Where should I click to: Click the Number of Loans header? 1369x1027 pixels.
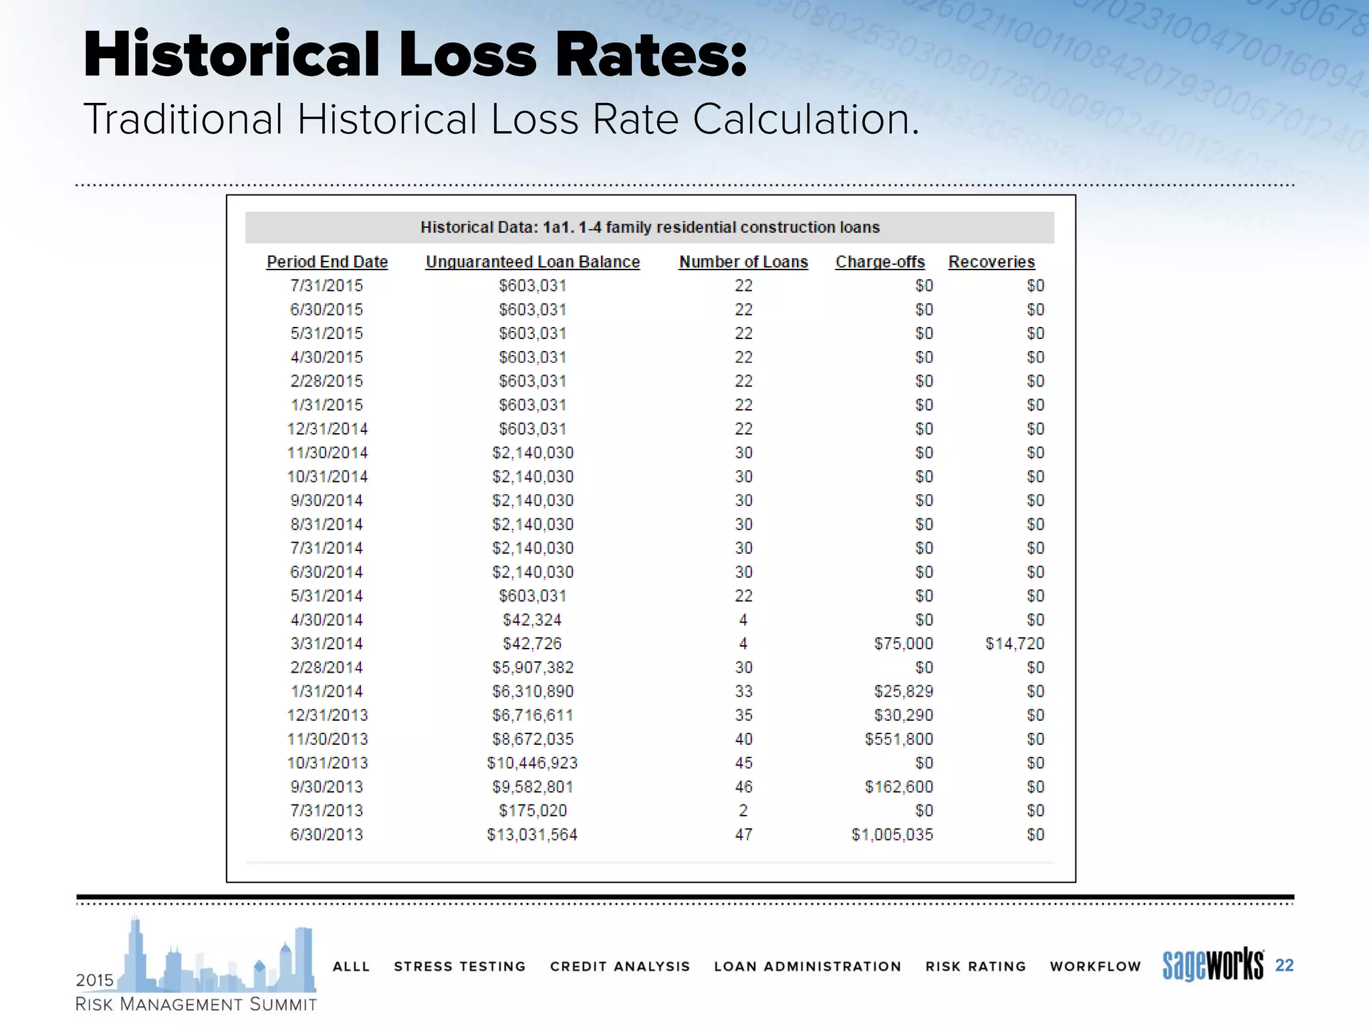click(743, 262)
